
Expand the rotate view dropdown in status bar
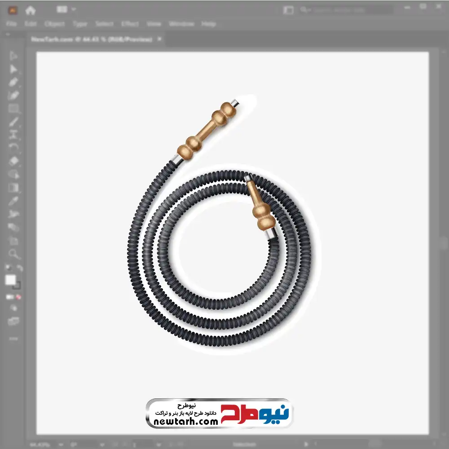(102, 445)
